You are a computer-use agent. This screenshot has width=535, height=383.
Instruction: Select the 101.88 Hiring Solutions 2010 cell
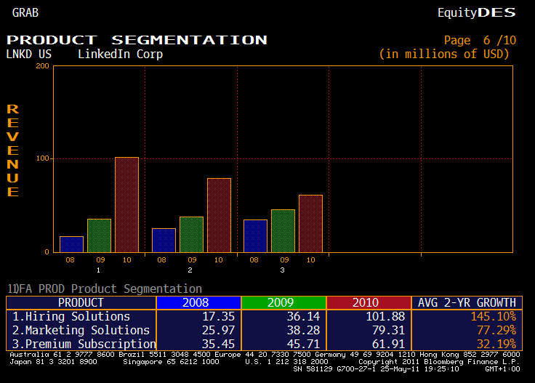[368, 316]
